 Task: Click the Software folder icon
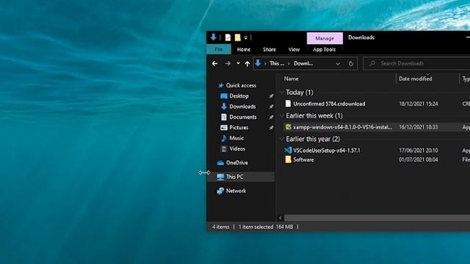288,159
